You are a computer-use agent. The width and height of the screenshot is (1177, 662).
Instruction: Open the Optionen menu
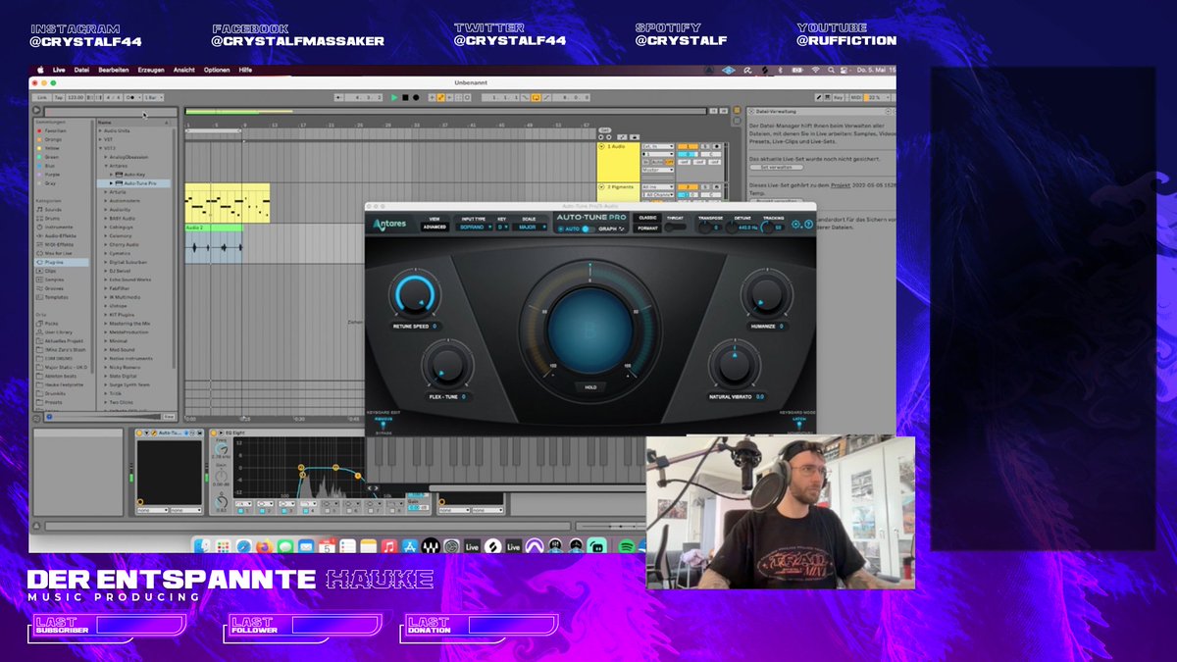point(217,70)
